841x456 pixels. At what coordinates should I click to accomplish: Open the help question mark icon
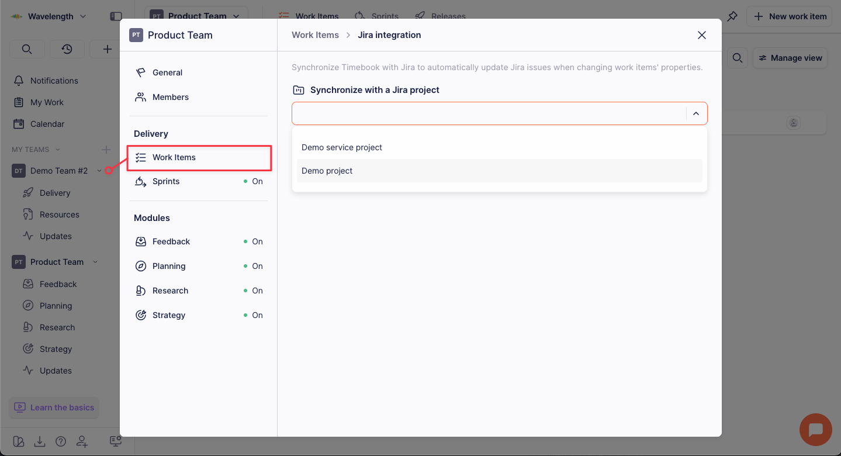click(x=61, y=441)
